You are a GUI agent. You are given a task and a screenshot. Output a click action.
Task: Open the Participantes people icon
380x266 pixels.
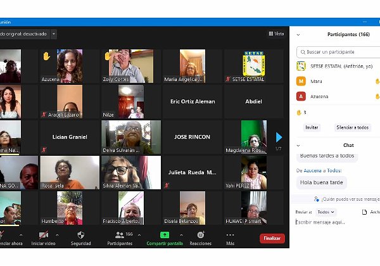[120, 235]
